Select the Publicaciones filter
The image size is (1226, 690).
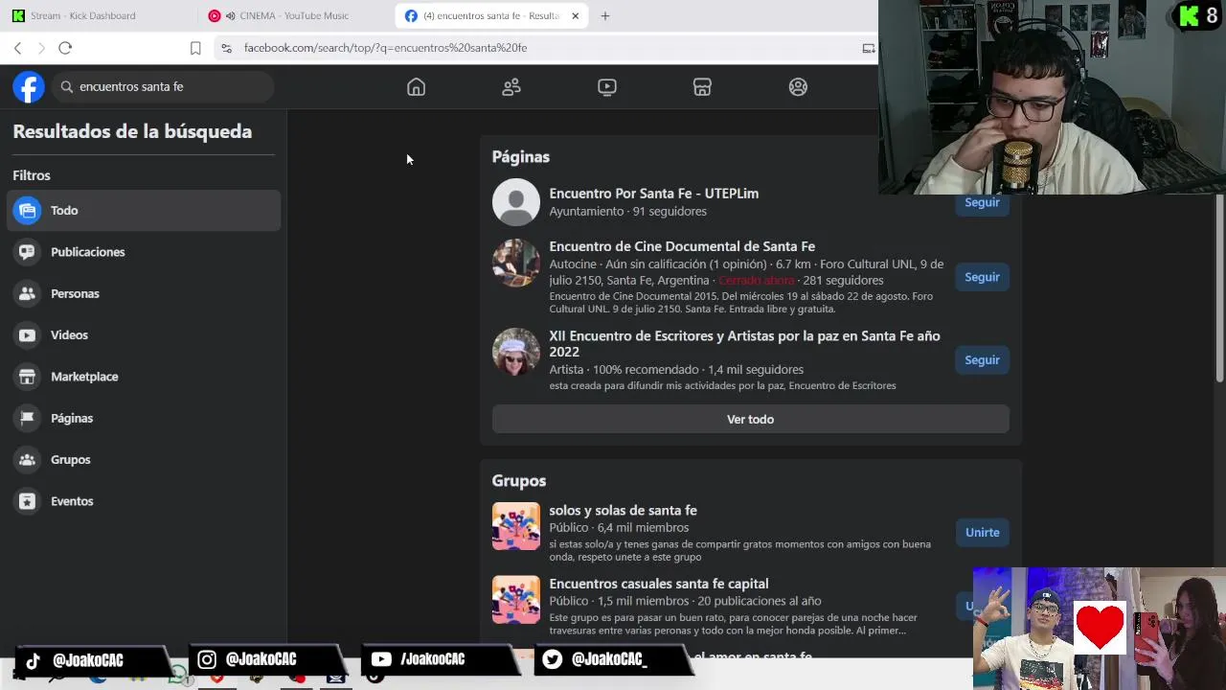pyautogui.click(x=144, y=252)
